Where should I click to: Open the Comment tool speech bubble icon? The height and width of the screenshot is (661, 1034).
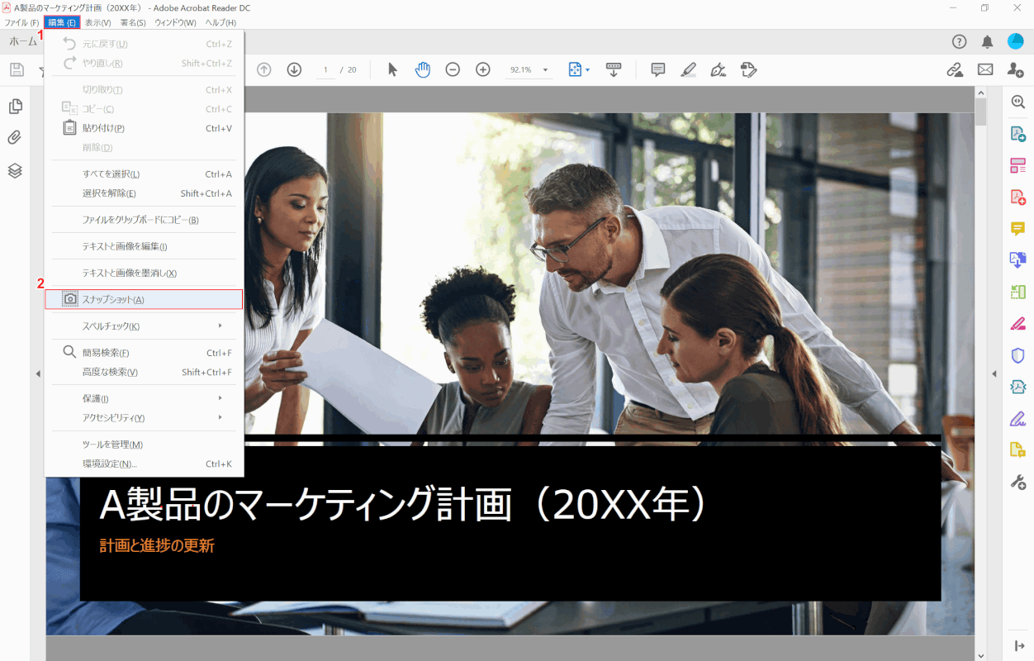pyautogui.click(x=657, y=69)
